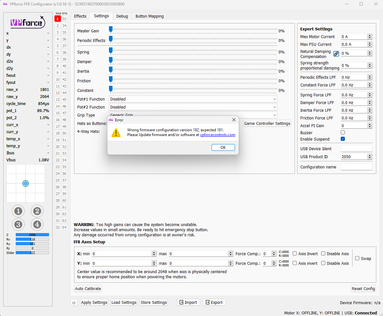Click Device Firmware n/a status text
Viewport: 383px width, 316px height.
click(x=360, y=303)
